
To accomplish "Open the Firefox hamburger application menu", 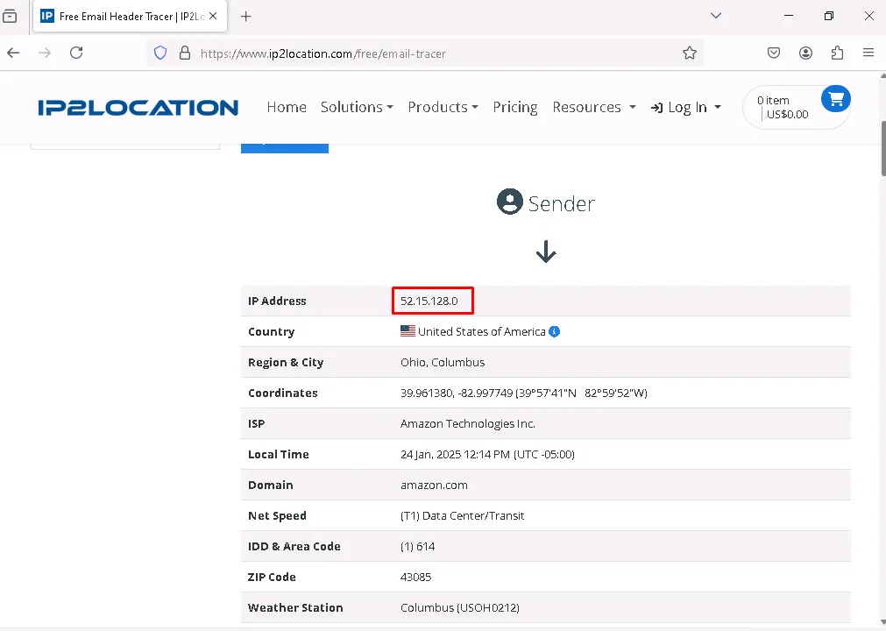I will pyautogui.click(x=868, y=53).
